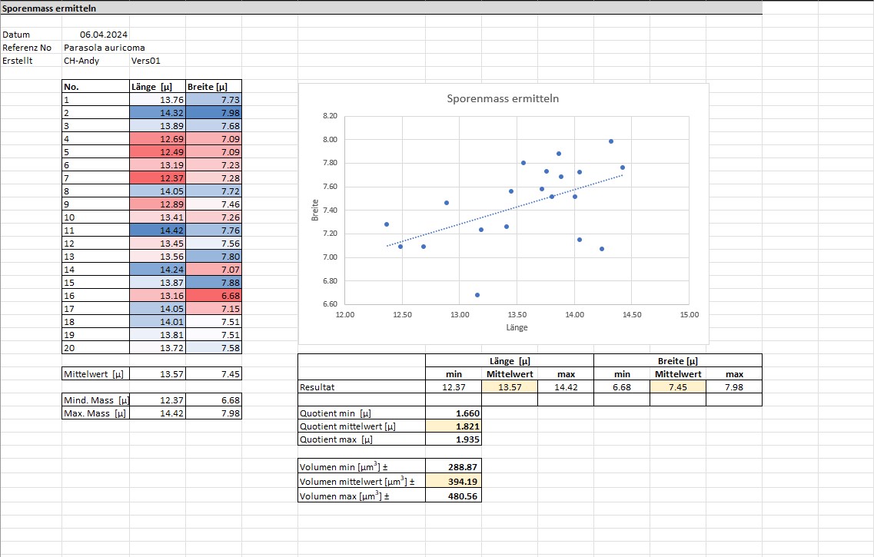Select the lowest scatter point near 6.68

point(477,295)
